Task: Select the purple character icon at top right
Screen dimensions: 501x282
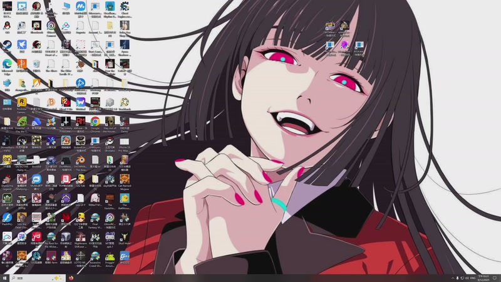Action: [344, 45]
